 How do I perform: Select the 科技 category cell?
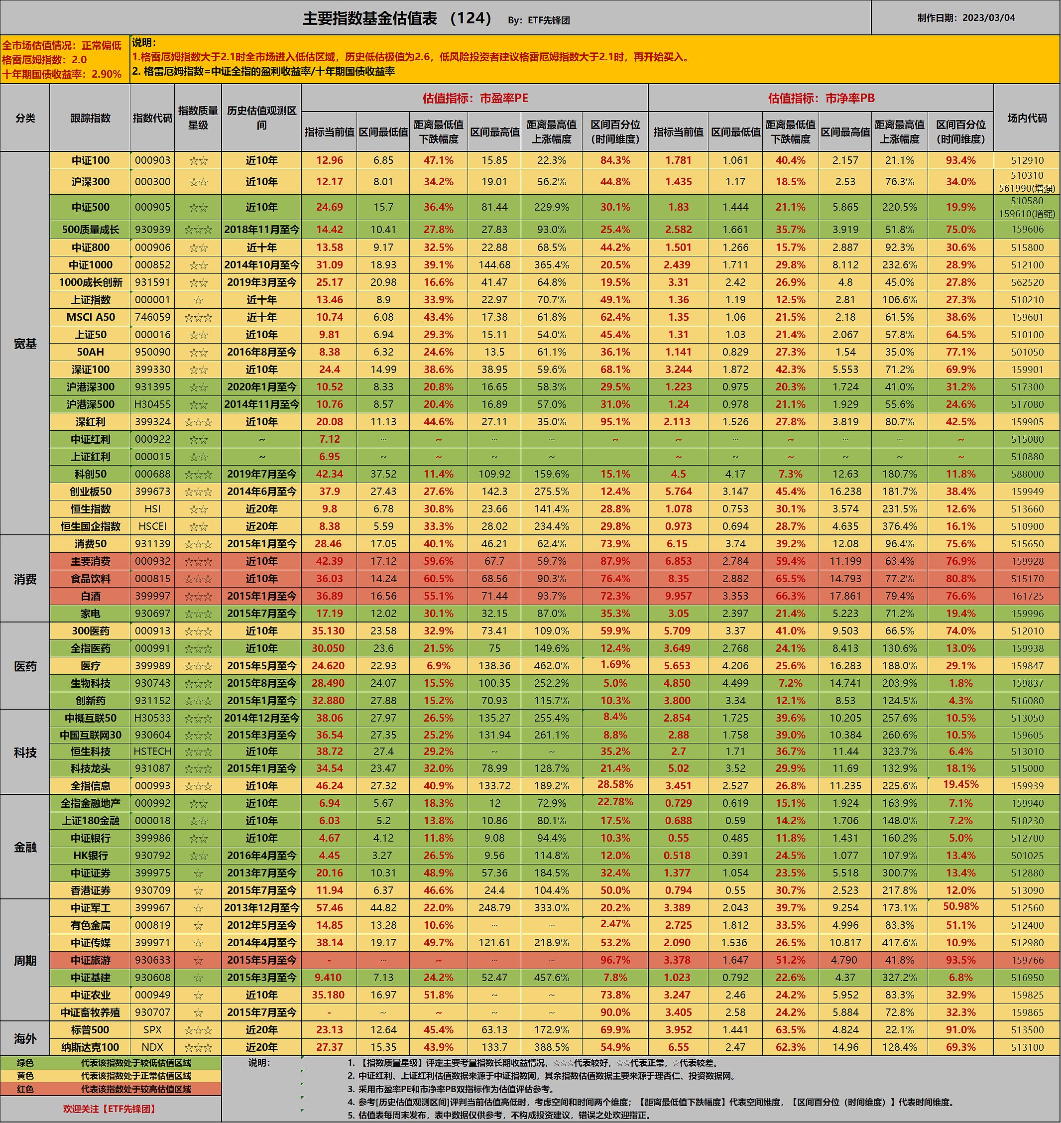pyautogui.click(x=25, y=752)
